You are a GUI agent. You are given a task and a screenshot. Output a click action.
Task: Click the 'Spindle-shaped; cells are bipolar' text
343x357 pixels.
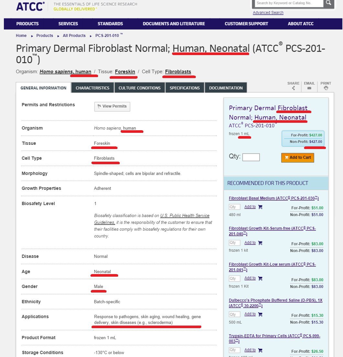click(x=138, y=174)
